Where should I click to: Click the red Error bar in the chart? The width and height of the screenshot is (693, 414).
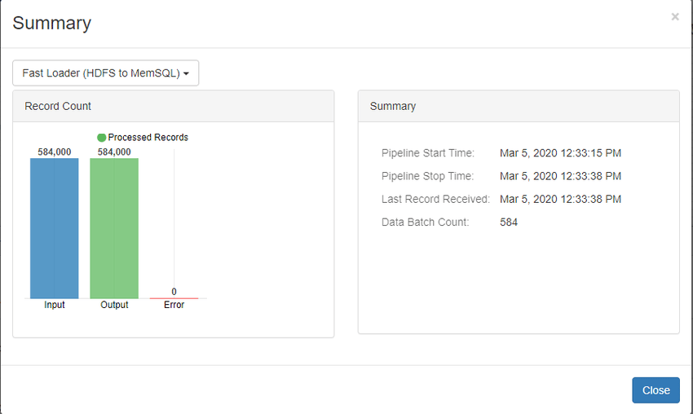174,298
